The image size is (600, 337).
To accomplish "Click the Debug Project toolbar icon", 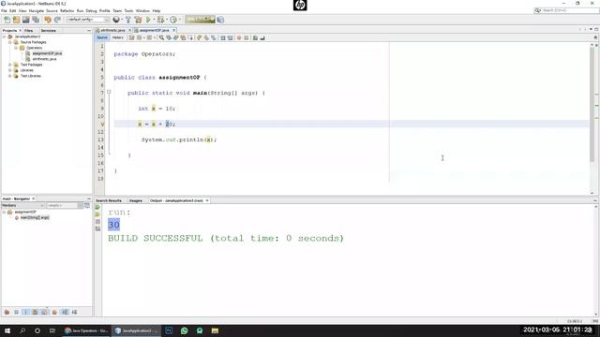I will pyautogui.click(x=160, y=20).
